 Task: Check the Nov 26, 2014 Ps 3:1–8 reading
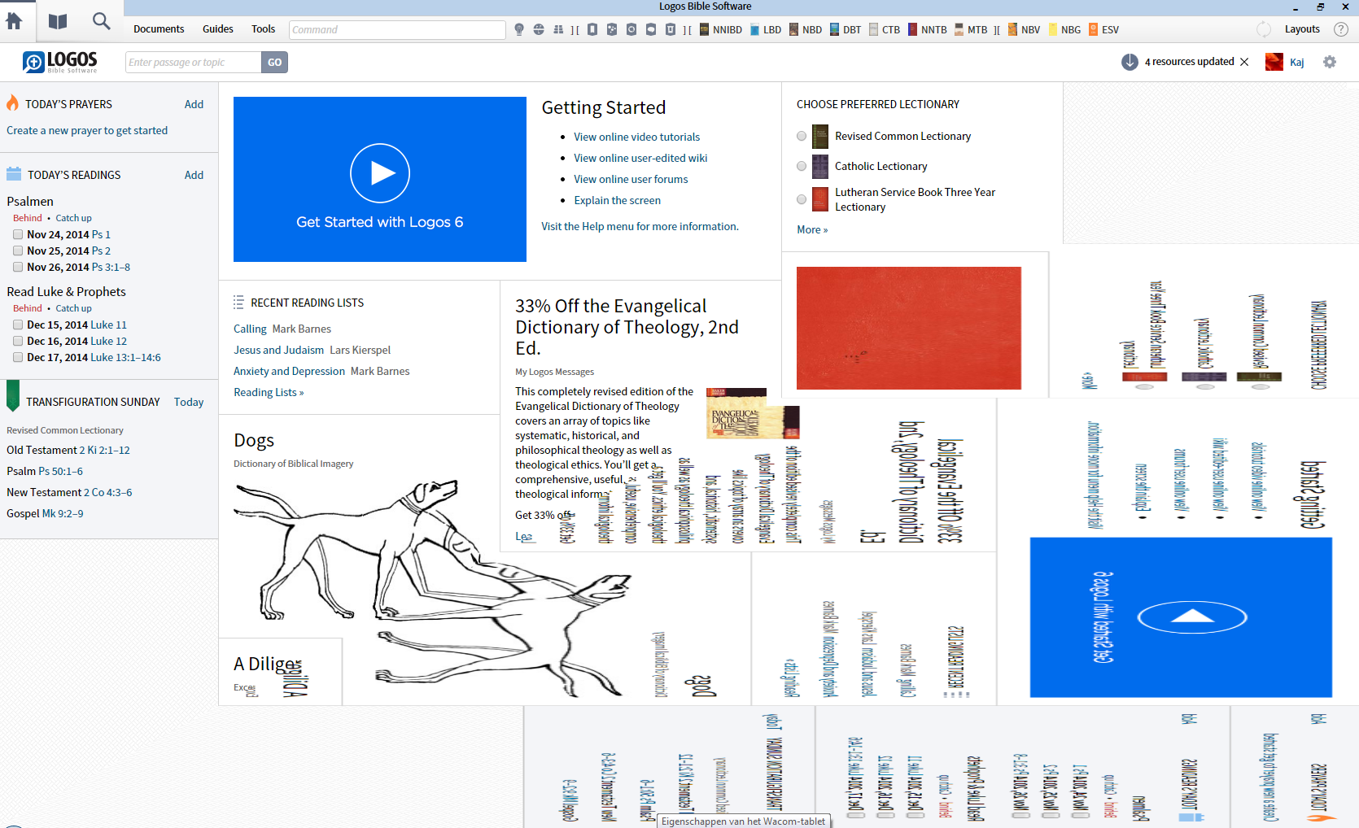click(x=18, y=267)
